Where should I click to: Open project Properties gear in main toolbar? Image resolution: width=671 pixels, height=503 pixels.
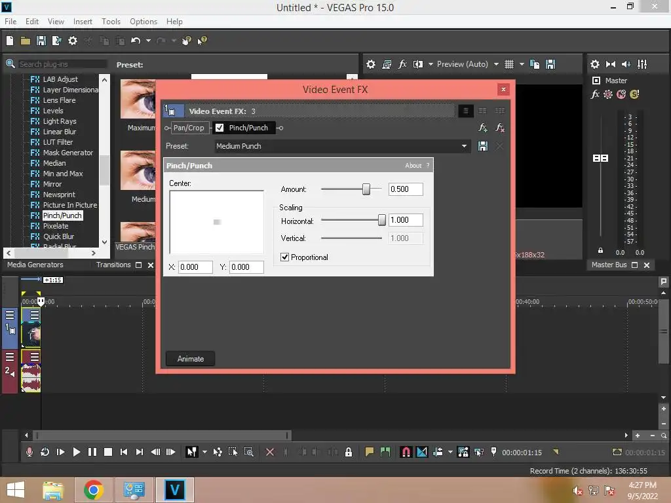pyautogui.click(x=73, y=41)
